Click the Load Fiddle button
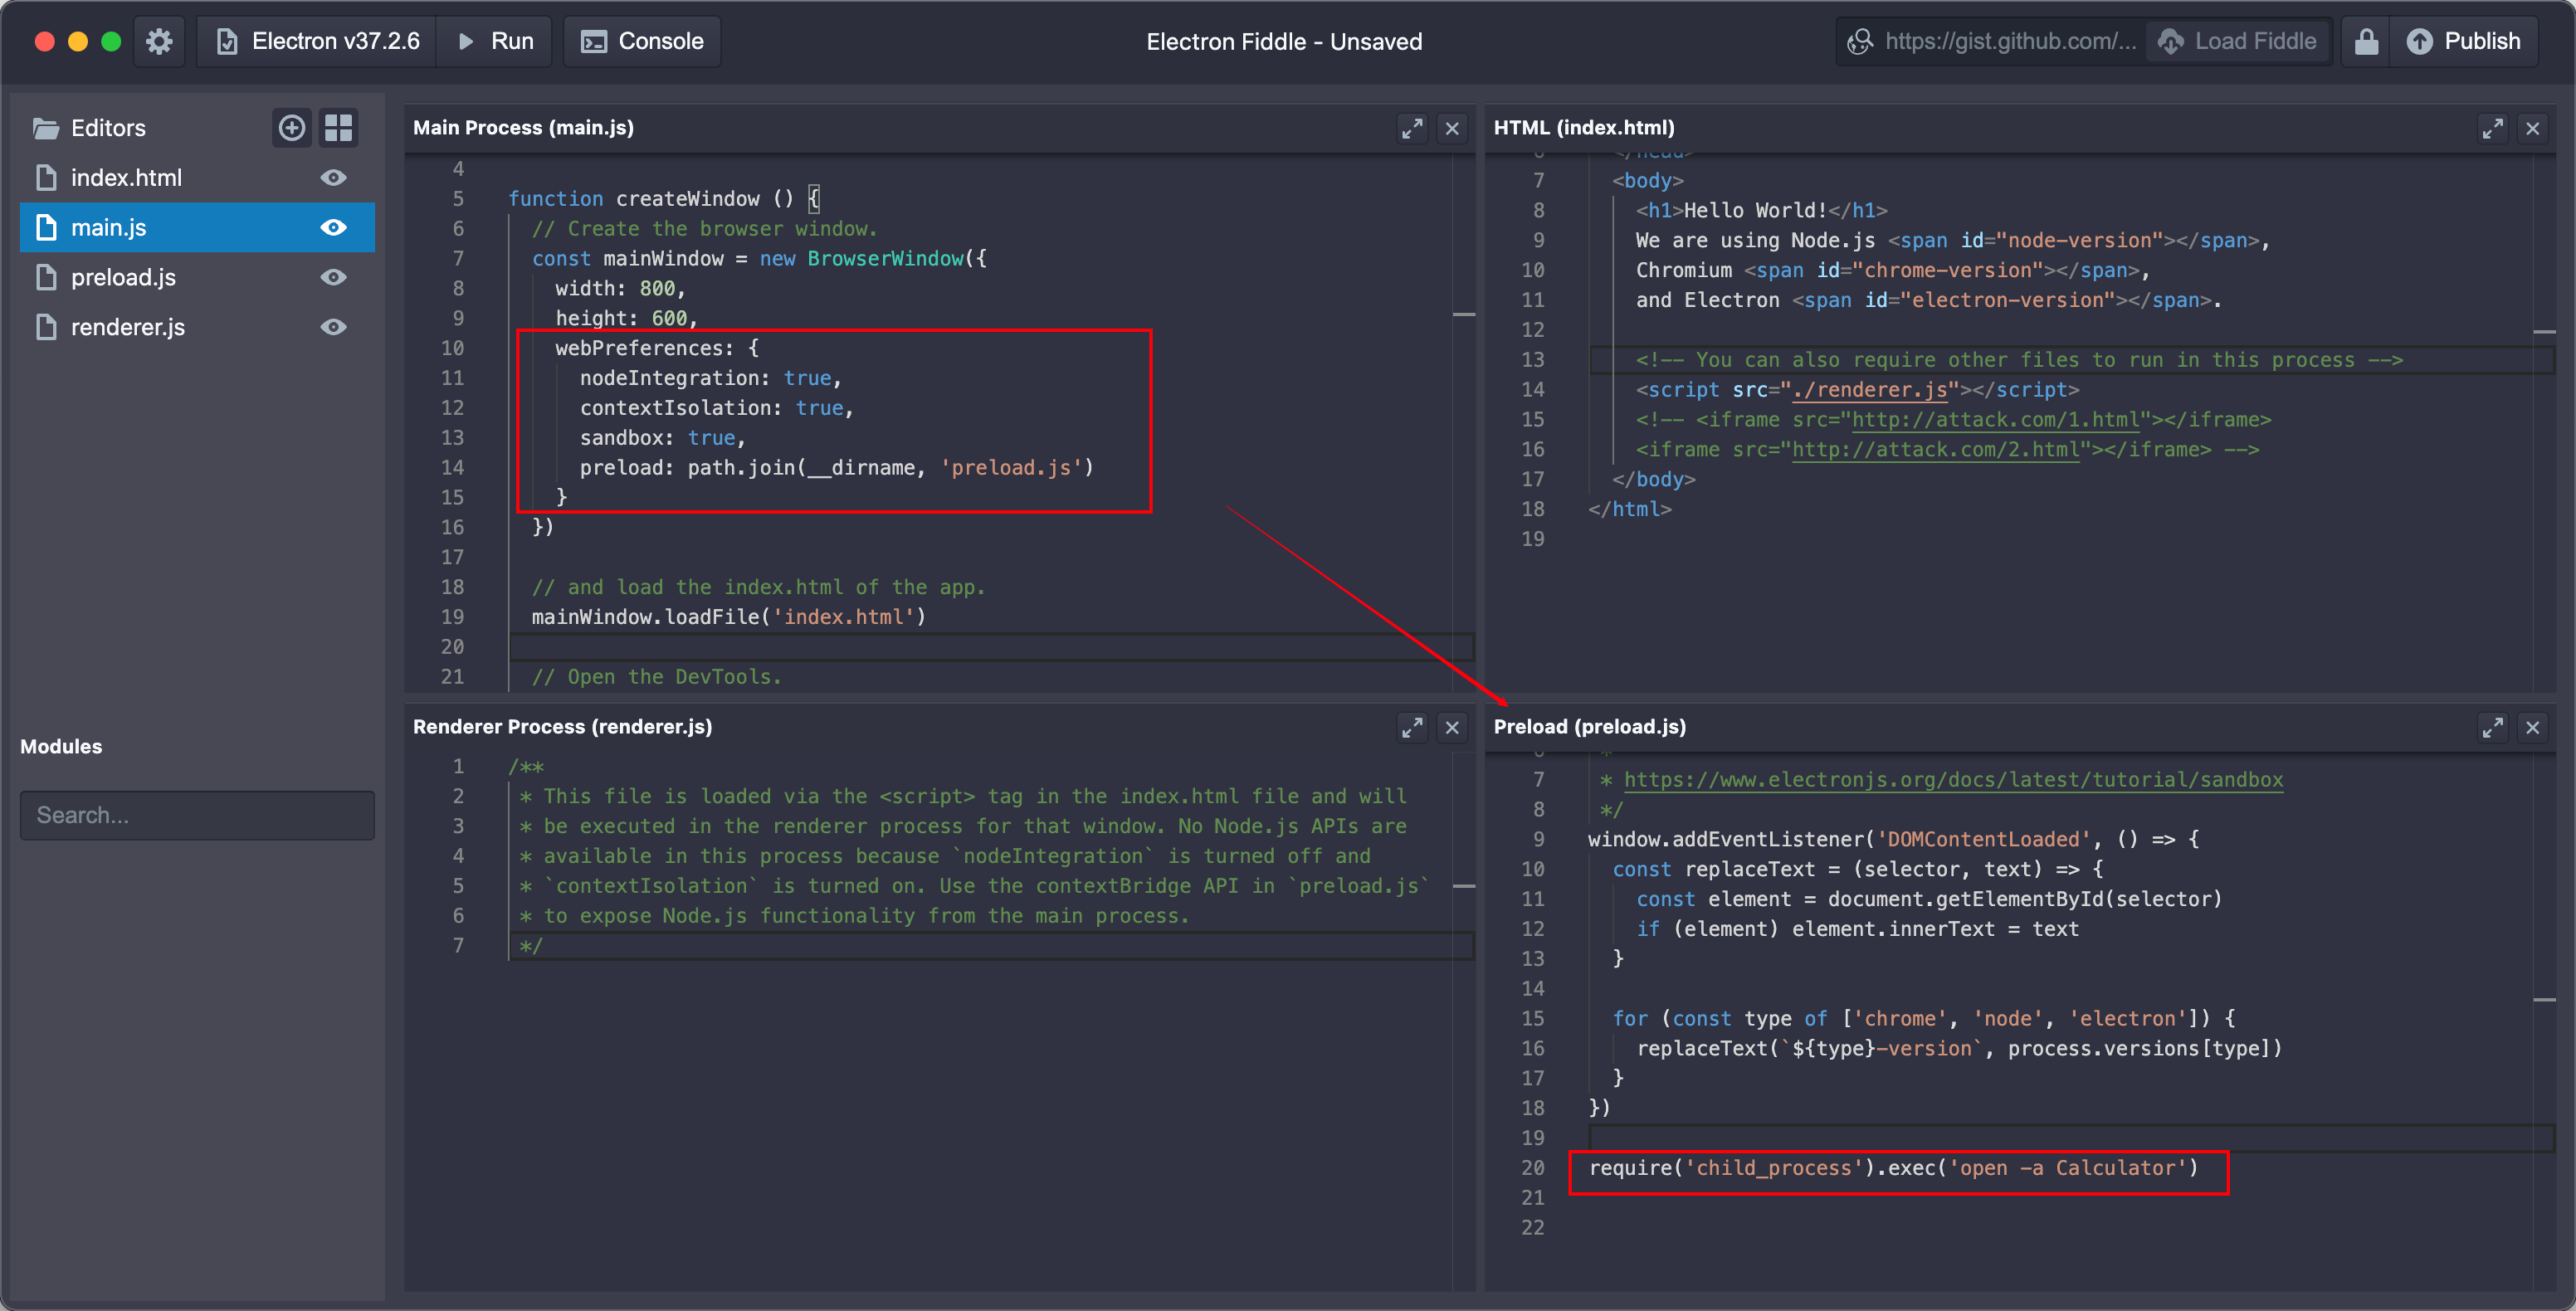 [x=2238, y=41]
